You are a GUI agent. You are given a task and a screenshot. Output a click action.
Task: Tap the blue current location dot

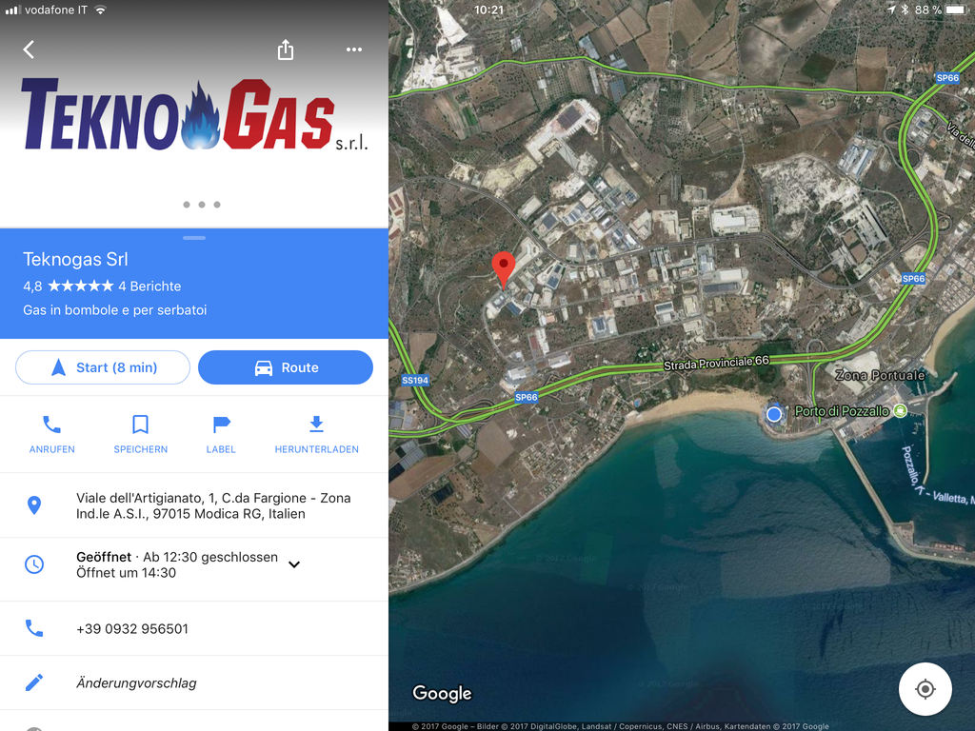(773, 413)
